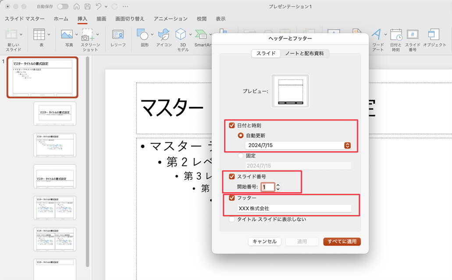This screenshot has height=280, width=452.
Task: Open the 挿入 tab
Action: pos(82,19)
